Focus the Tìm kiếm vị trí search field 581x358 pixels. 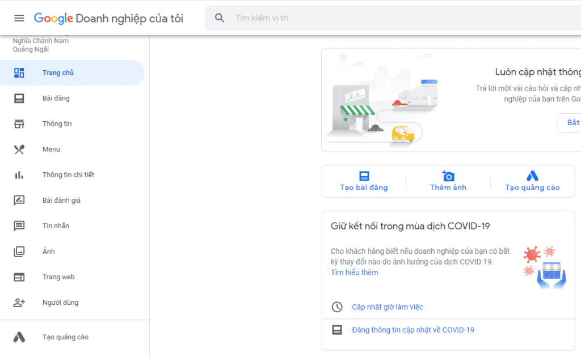(x=393, y=18)
